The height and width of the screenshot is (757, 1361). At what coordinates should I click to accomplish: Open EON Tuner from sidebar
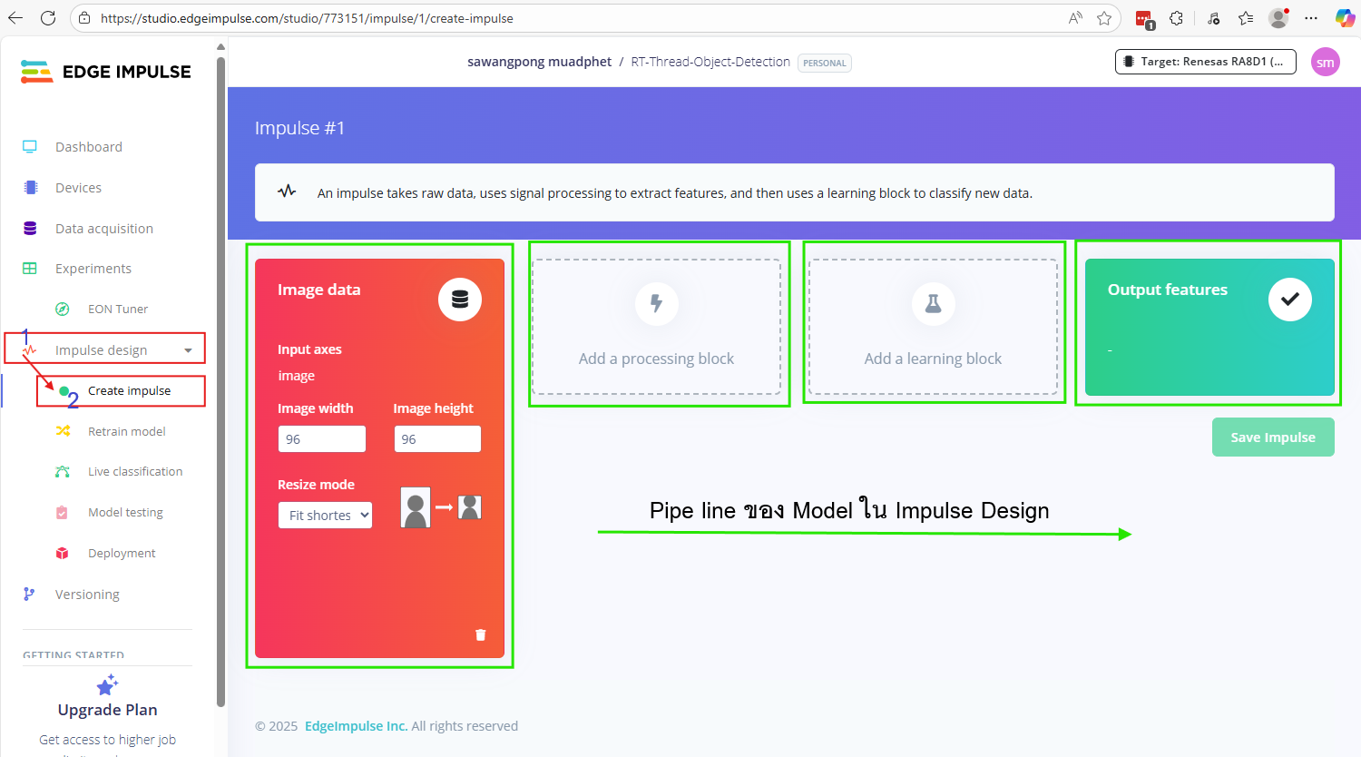coord(117,310)
